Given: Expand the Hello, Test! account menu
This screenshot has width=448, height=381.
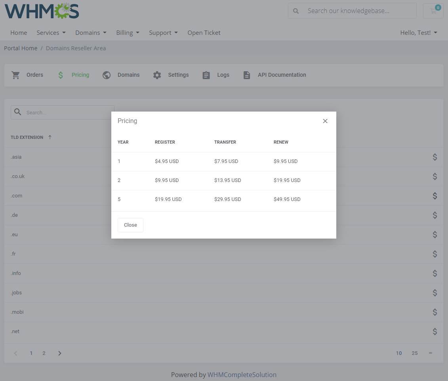Looking at the screenshot, I should click(418, 32).
